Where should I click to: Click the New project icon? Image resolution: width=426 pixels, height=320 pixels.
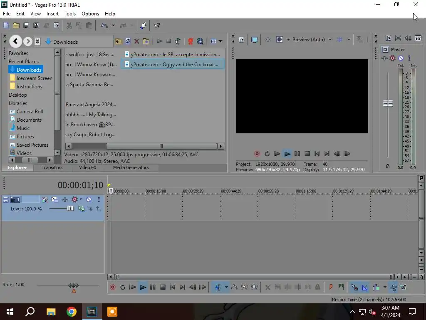(6, 25)
